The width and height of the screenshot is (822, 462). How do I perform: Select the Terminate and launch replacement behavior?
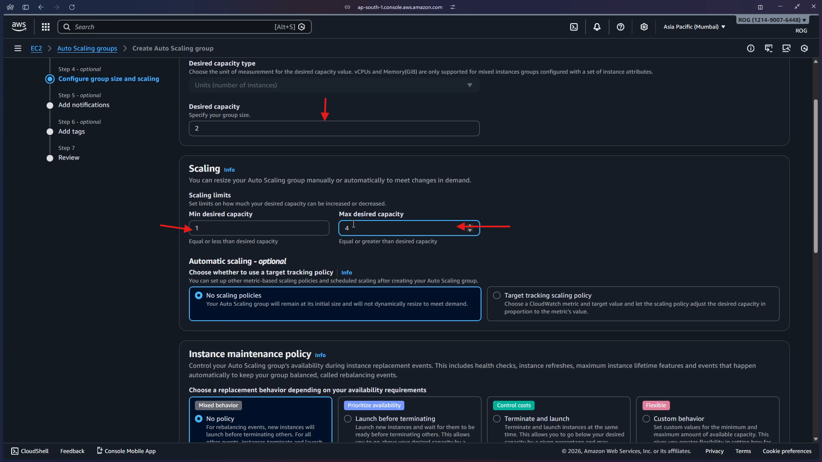click(496, 419)
